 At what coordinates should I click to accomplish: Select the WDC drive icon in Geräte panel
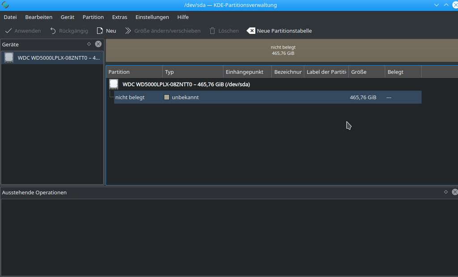click(9, 58)
